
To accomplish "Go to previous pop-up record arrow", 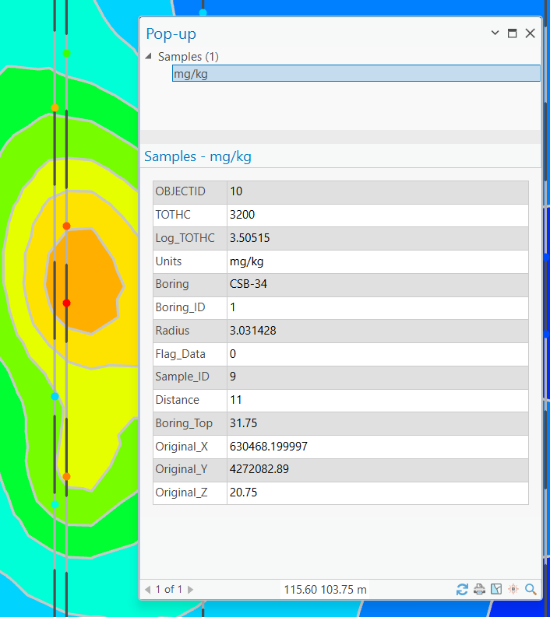I will pyautogui.click(x=148, y=590).
